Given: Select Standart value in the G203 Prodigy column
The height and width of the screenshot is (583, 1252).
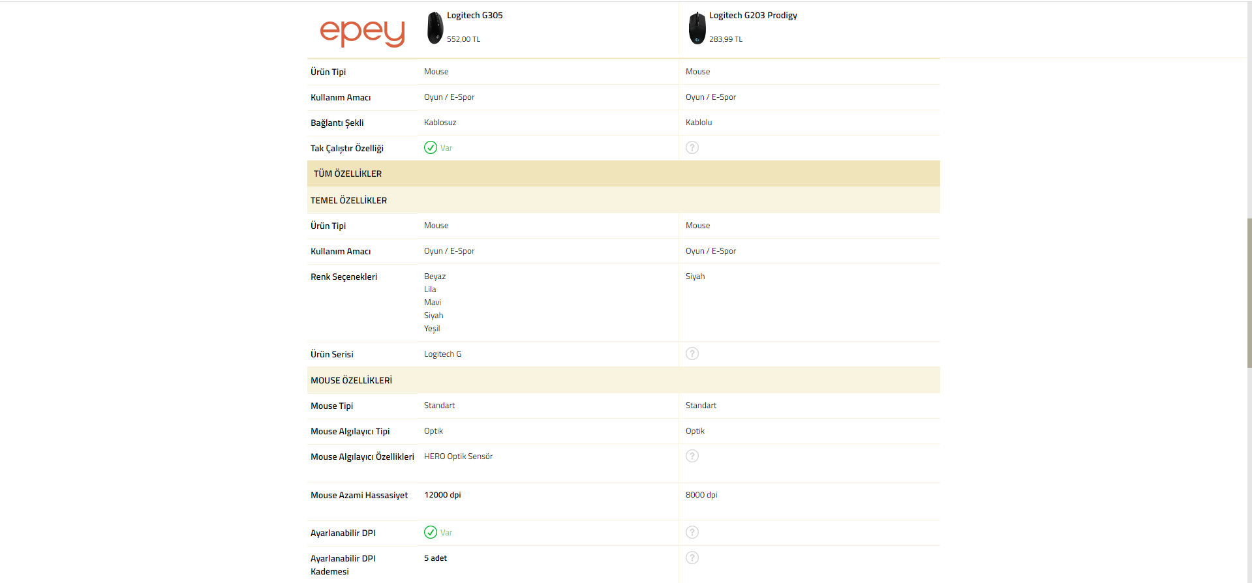Looking at the screenshot, I should click(701, 406).
